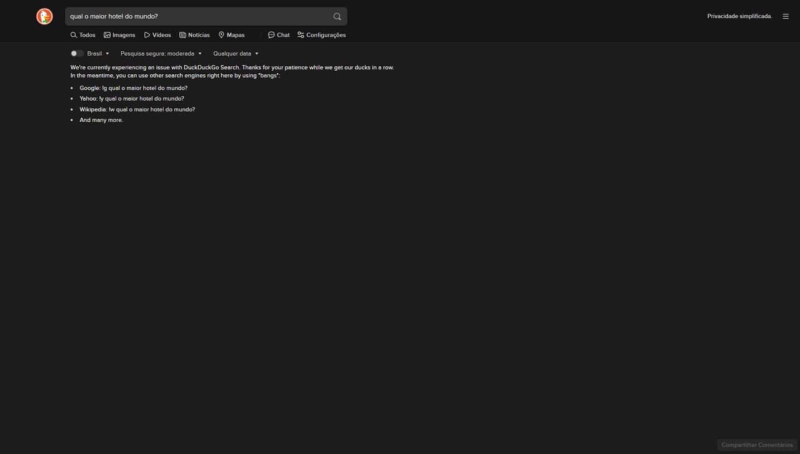800x454 pixels.
Task: Click Compartilhar Comentários button
Action: click(x=757, y=445)
